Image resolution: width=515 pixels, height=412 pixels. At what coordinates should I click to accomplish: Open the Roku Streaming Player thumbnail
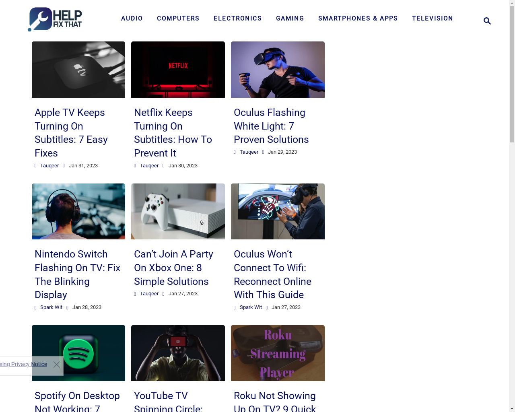(x=278, y=353)
